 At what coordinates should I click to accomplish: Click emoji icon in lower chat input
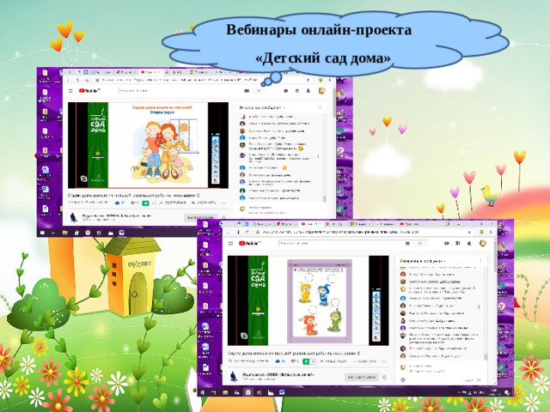(x=403, y=379)
